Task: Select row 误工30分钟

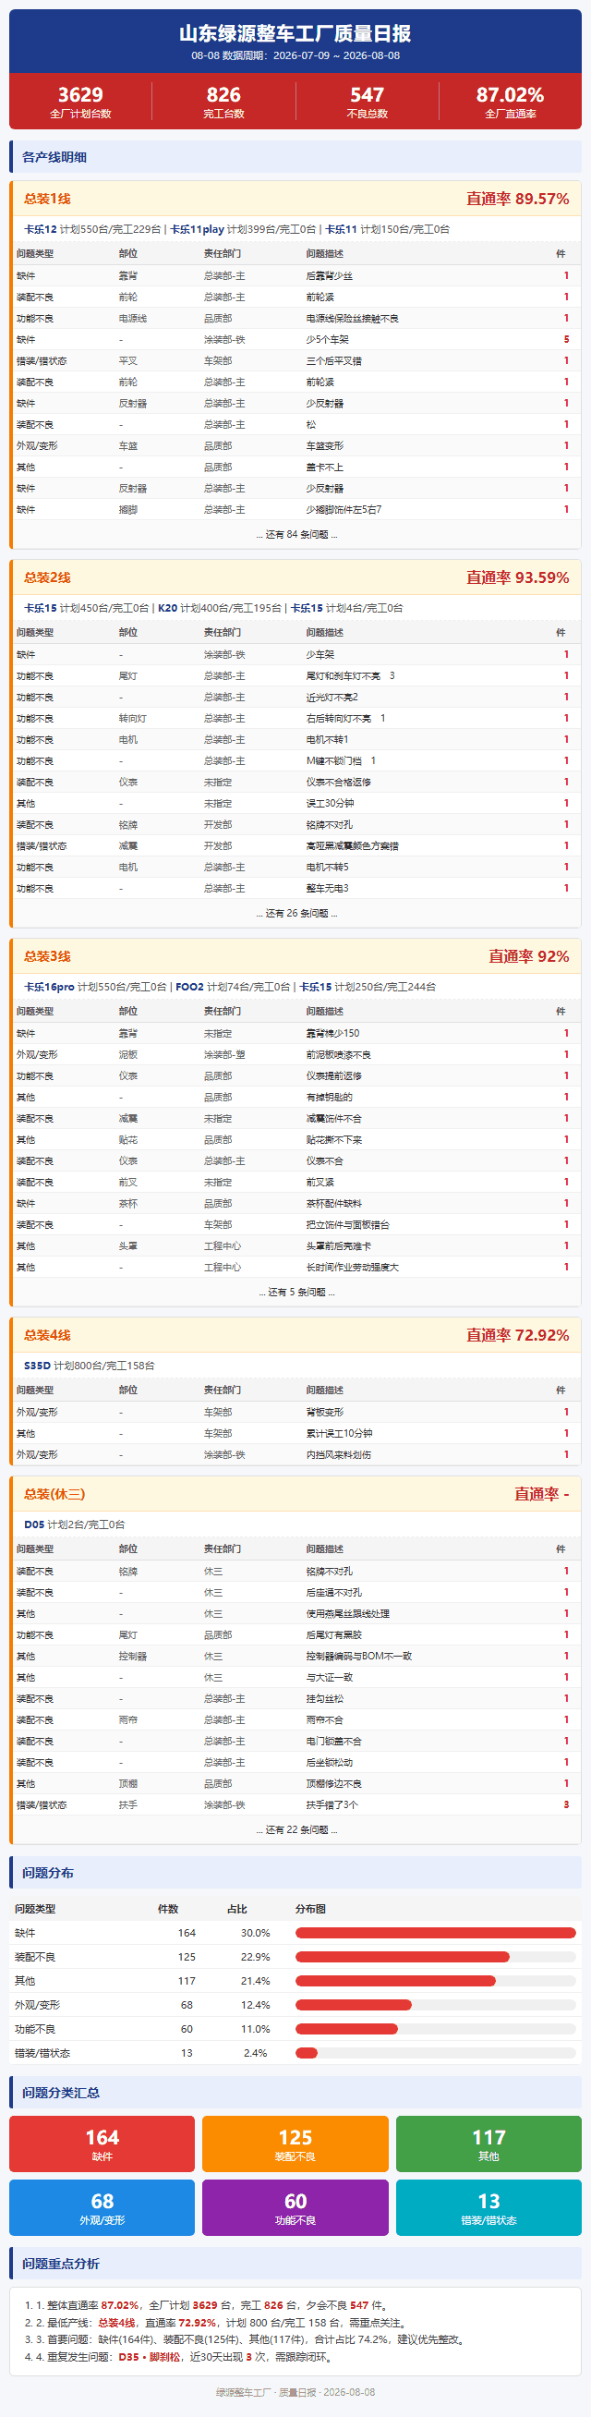Action: [x=295, y=803]
